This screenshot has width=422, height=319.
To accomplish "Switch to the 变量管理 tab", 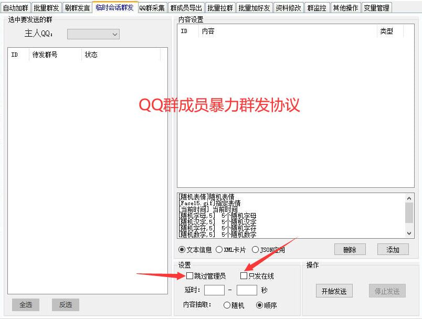I will [x=376, y=8].
